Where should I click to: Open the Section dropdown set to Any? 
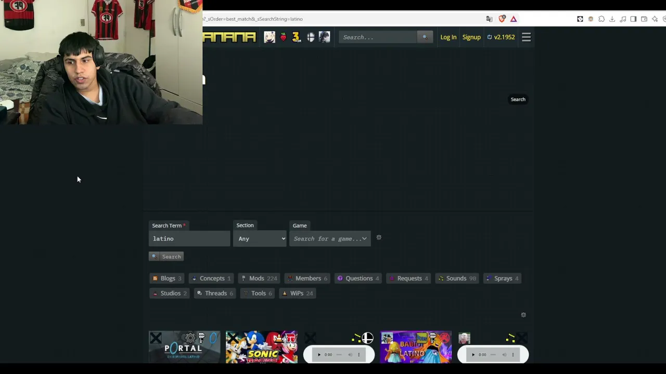tap(260, 238)
